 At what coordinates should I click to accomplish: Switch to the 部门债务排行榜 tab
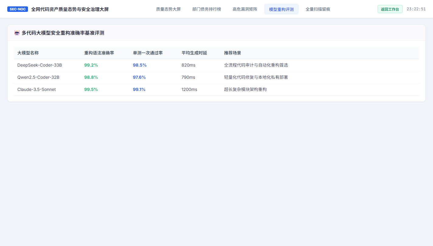(207, 9)
